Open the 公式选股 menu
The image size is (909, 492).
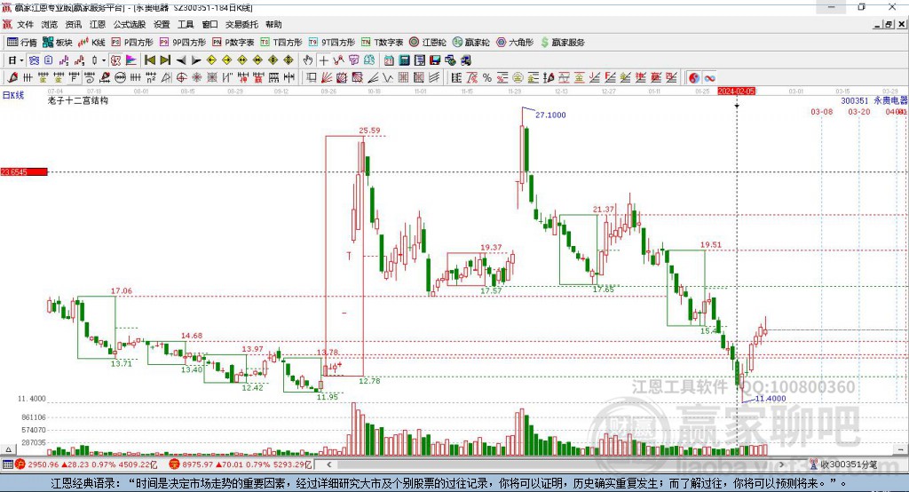point(130,24)
